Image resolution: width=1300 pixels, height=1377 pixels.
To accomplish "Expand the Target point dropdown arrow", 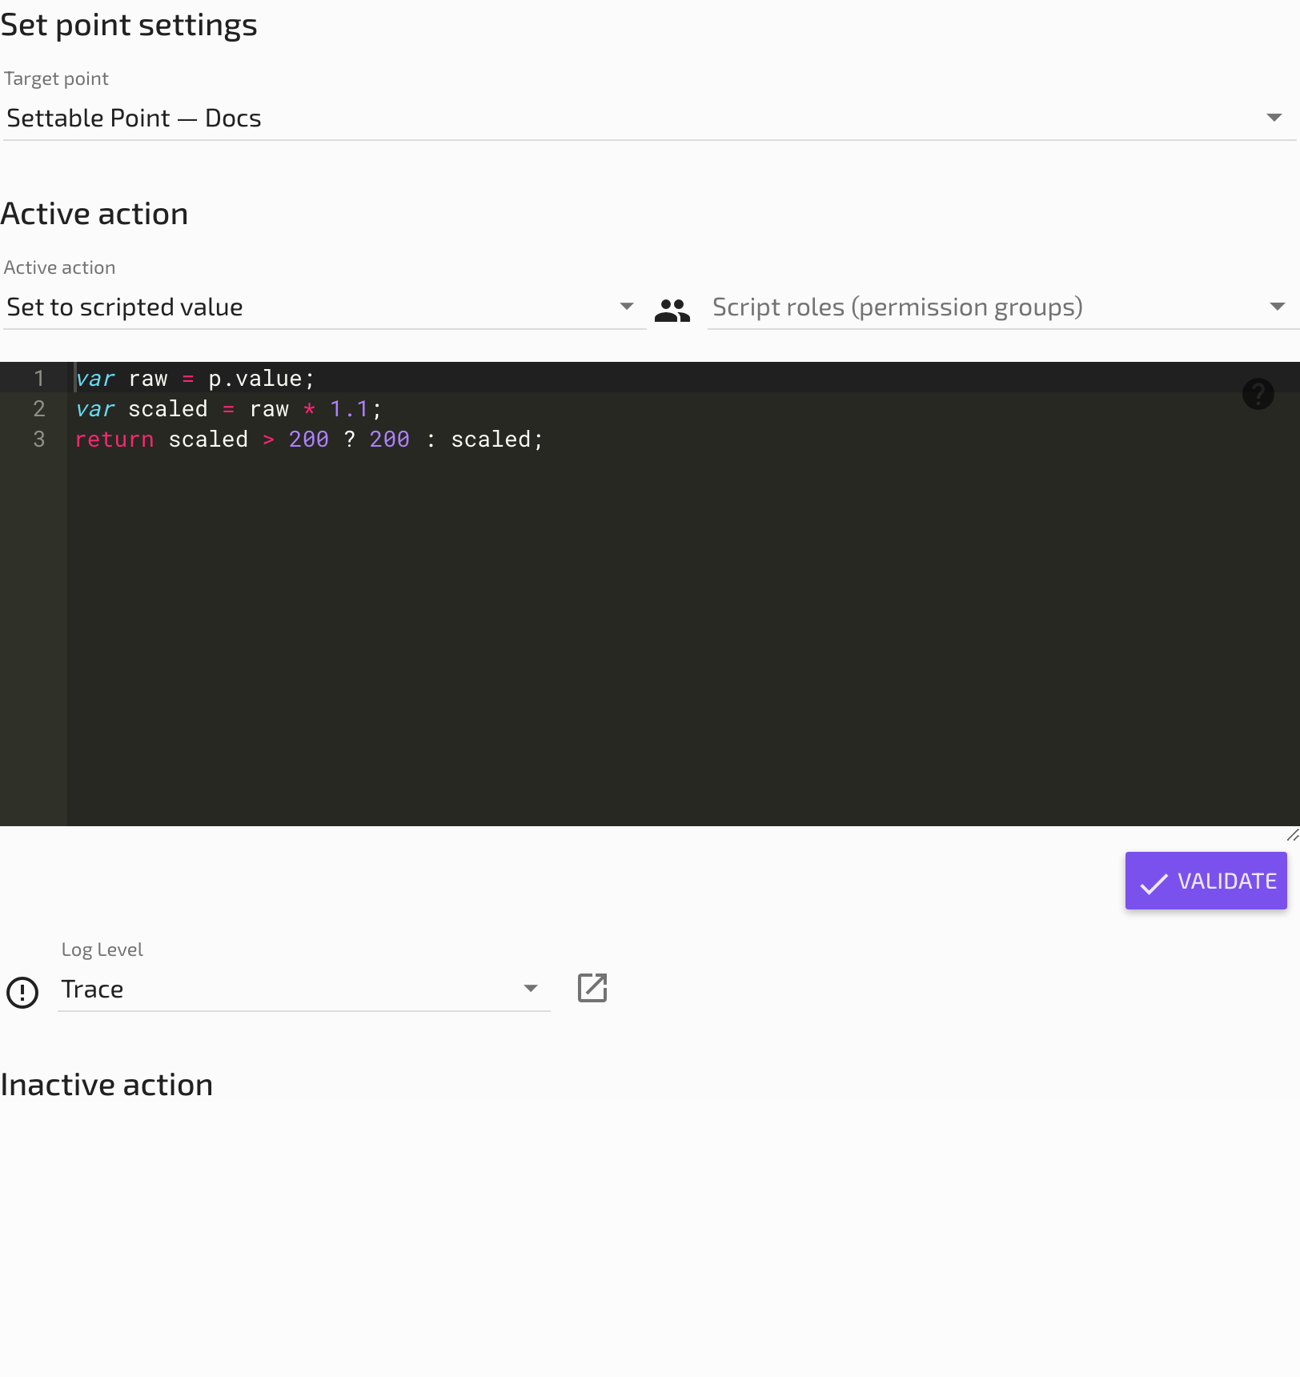I will pyautogui.click(x=1277, y=117).
